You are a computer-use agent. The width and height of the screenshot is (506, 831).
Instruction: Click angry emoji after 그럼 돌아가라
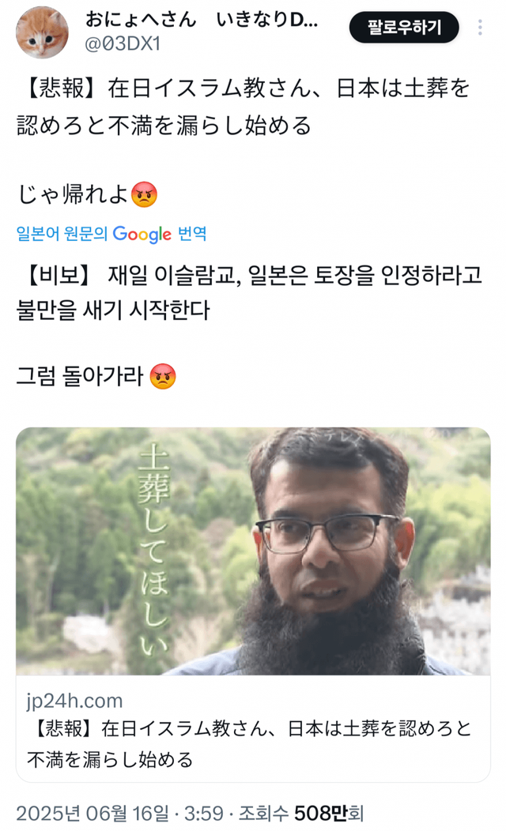click(163, 376)
